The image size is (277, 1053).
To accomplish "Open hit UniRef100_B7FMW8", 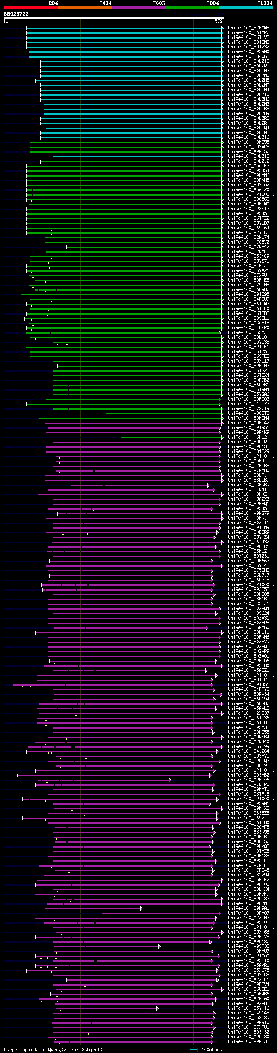I will 248,28.
